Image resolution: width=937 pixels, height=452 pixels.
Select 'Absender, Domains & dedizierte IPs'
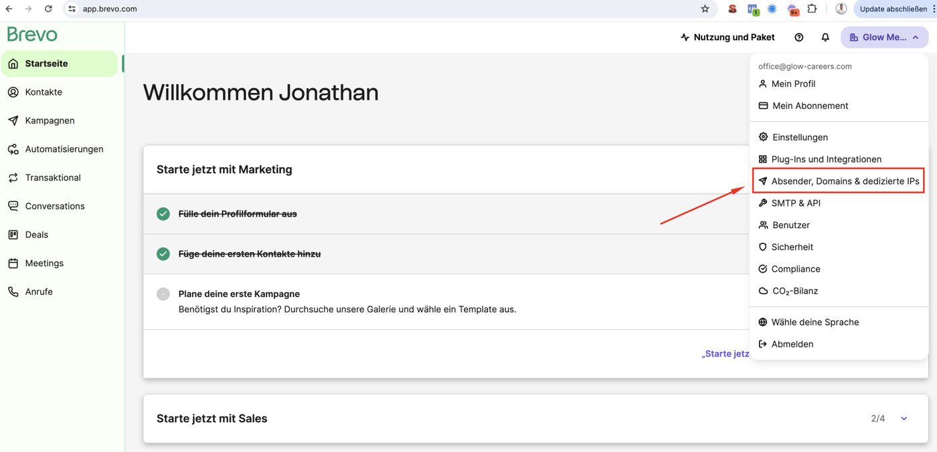pos(845,181)
